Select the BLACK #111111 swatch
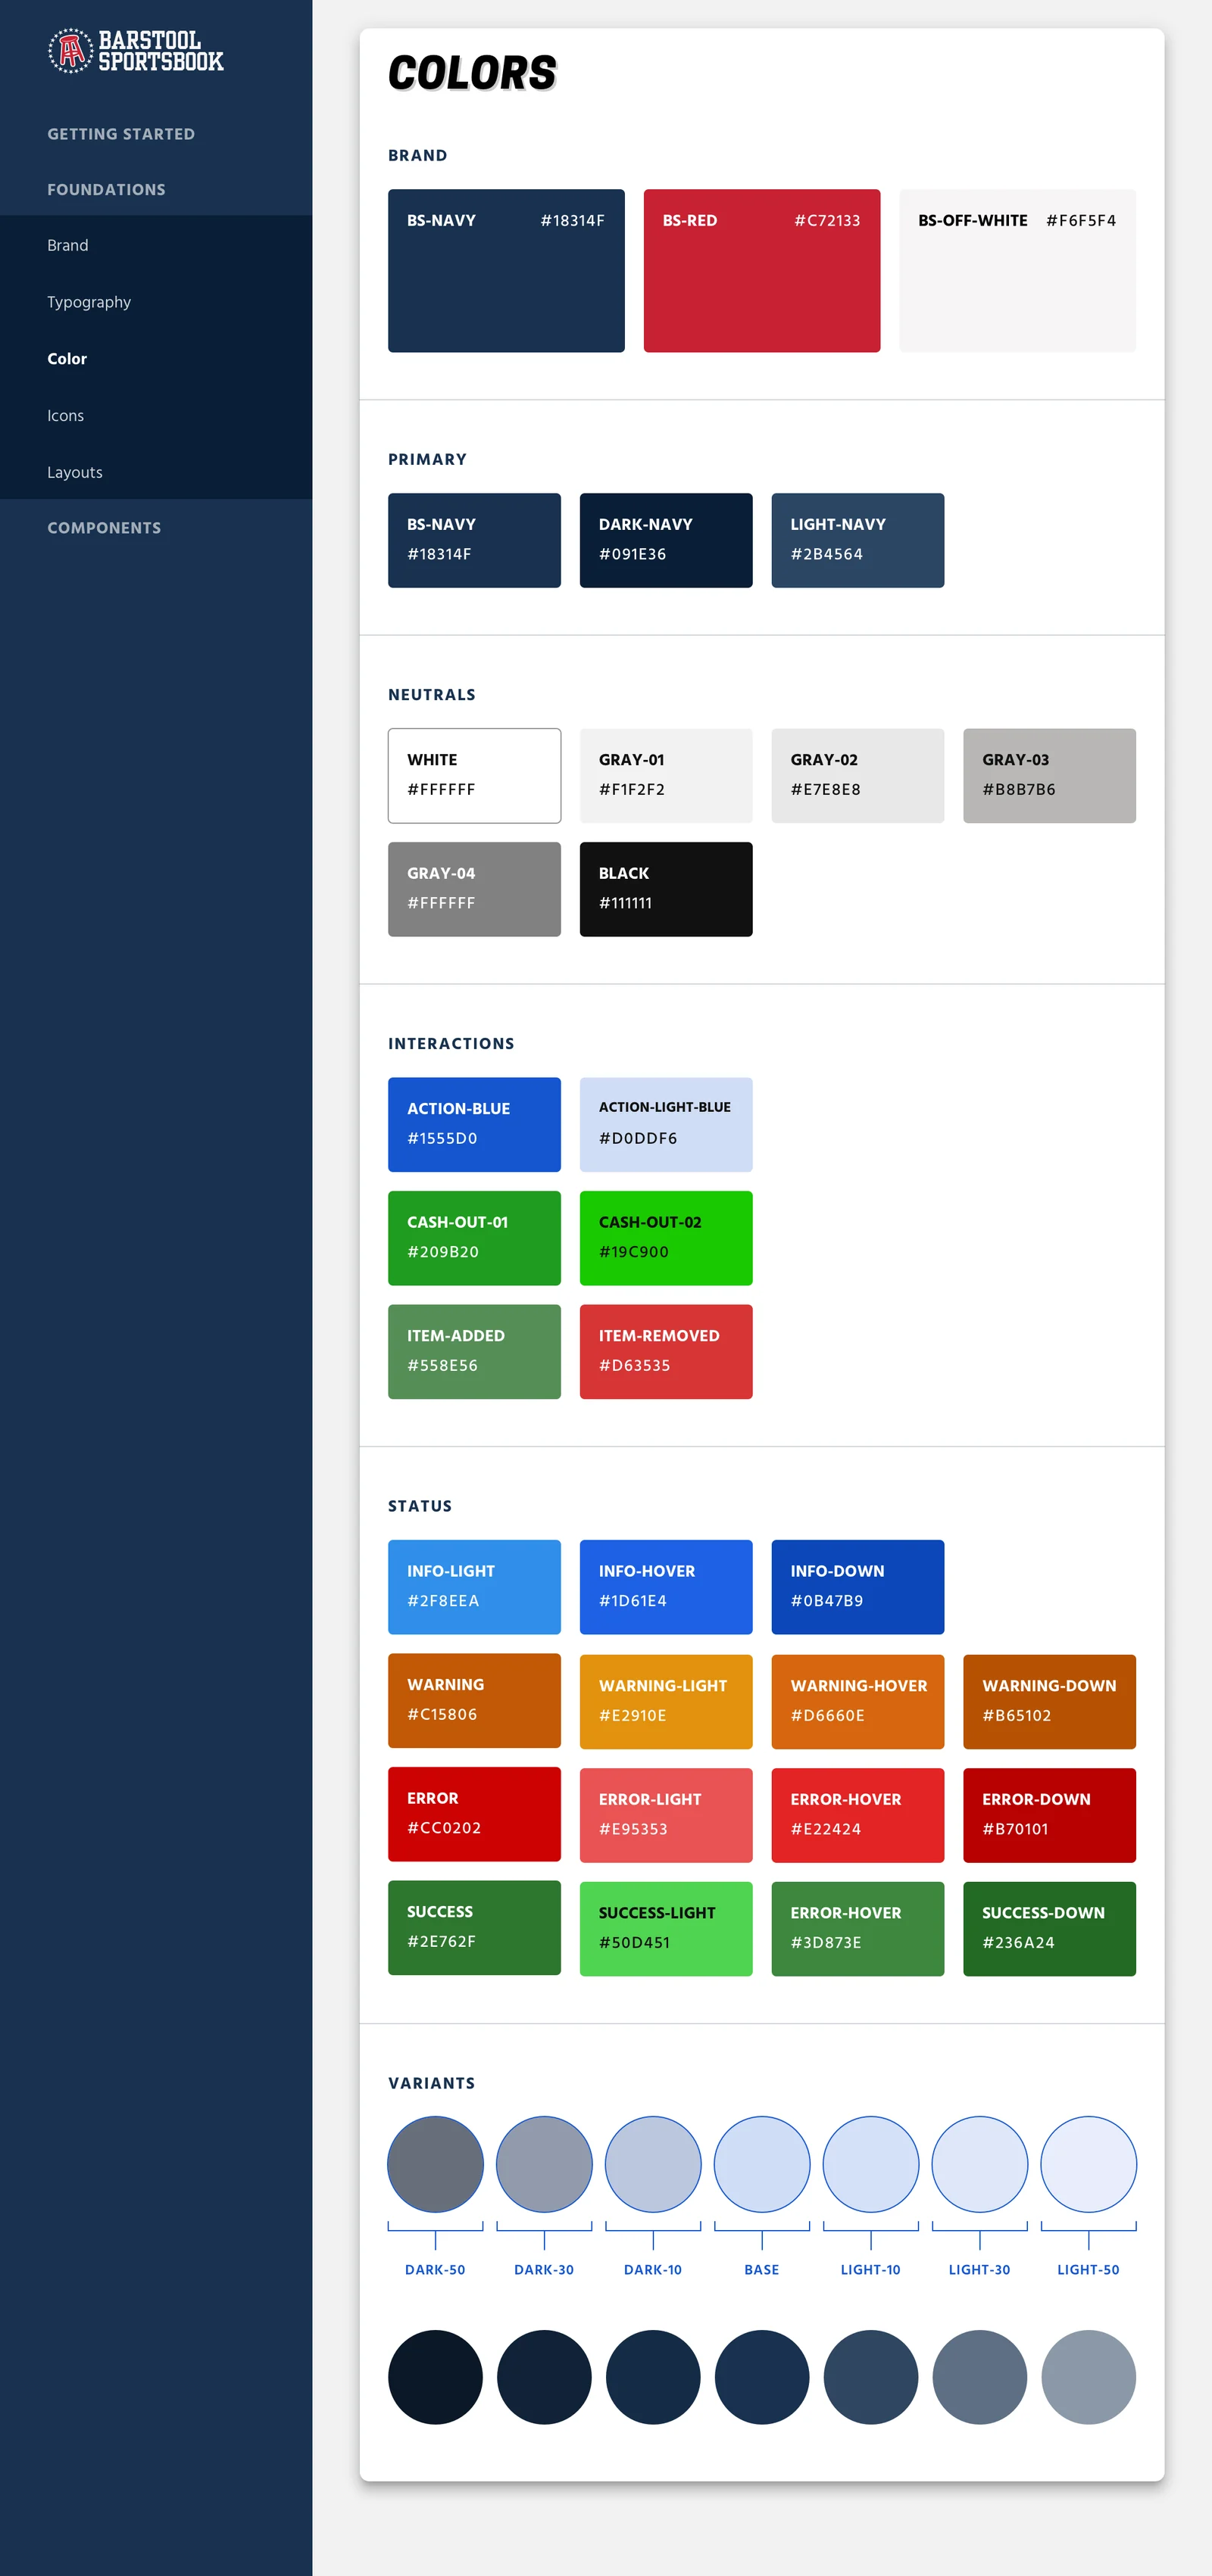 pyautogui.click(x=666, y=889)
